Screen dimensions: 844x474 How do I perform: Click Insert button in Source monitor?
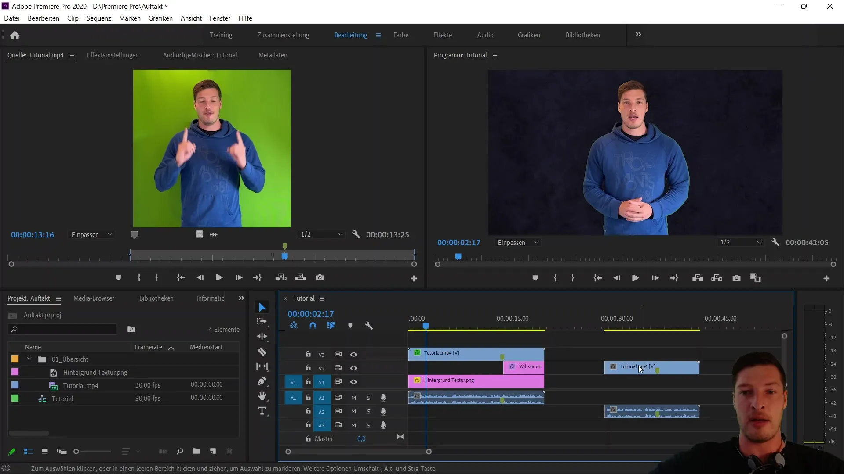click(x=281, y=277)
